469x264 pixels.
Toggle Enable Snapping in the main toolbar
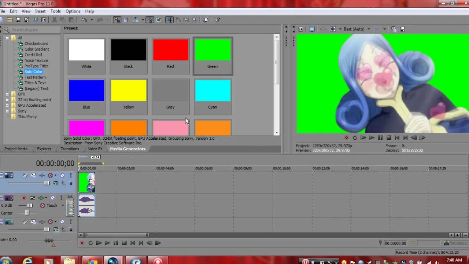click(x=117, y=20)
